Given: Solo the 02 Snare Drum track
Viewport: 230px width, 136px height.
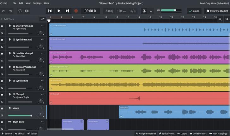Looking at the screenshot, I should click(2, 33).
